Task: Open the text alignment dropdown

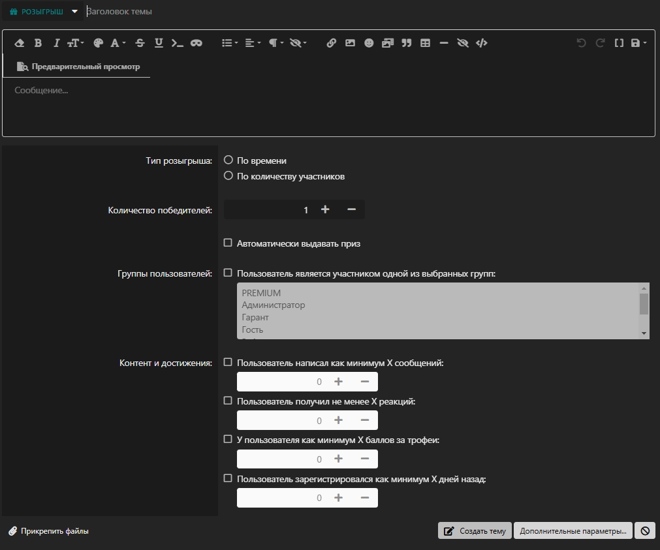Action: click(x=251, y=42)
